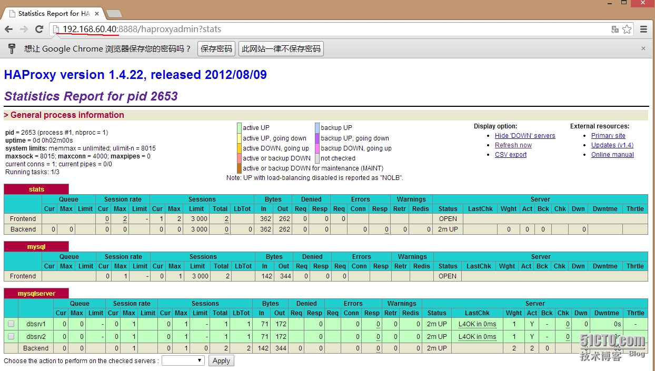Click the LastChk header in mysqlserver table
The width and height of the screenshot is (655, 371).
(478, 313)
